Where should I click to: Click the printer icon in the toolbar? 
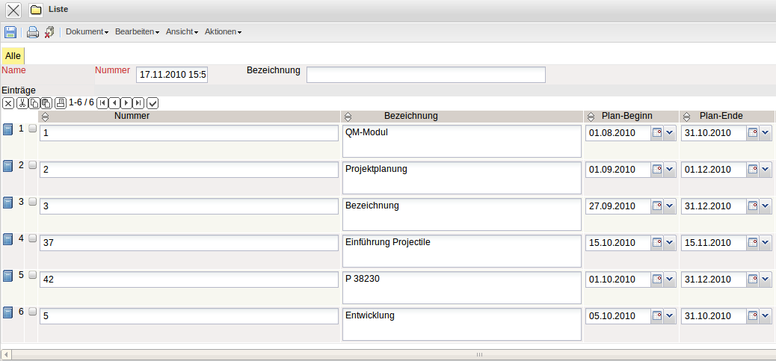tap(33, 32)
